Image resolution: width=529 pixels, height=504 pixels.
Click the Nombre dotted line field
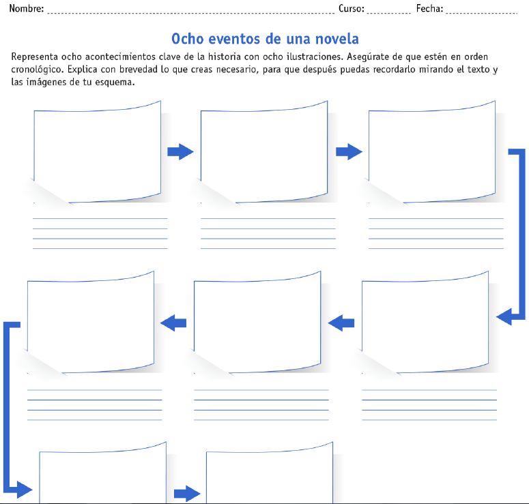pos(190,10)
